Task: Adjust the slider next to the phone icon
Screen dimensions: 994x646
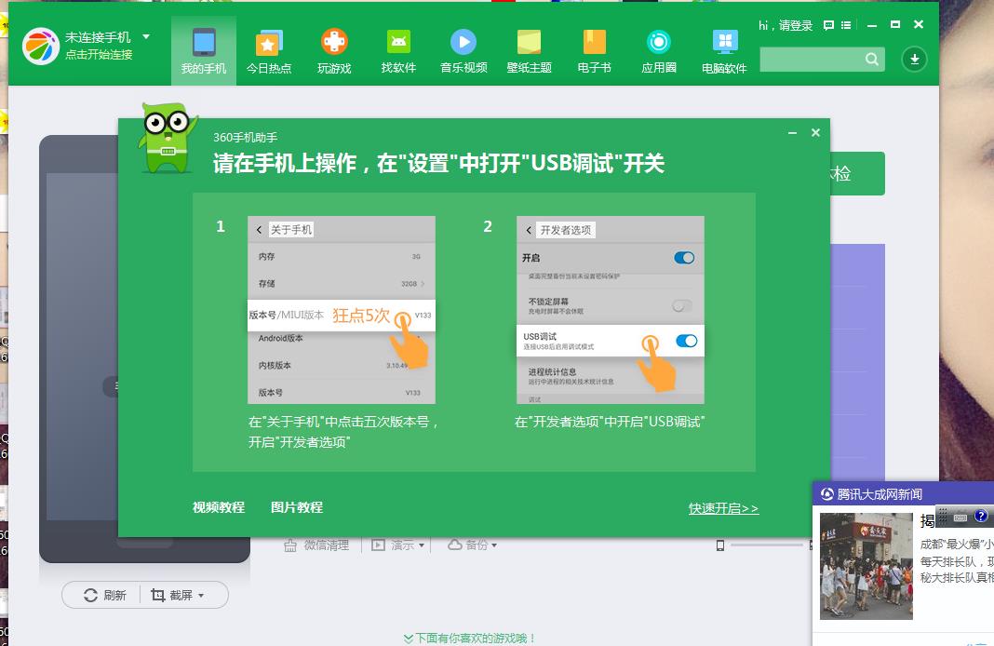Action: pyautogui.click(x=766, y=545)
